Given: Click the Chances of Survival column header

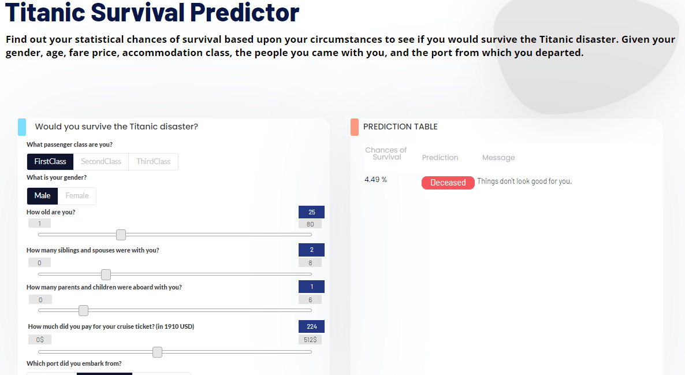Looking at the screenshot, I should tap(386, 153).
